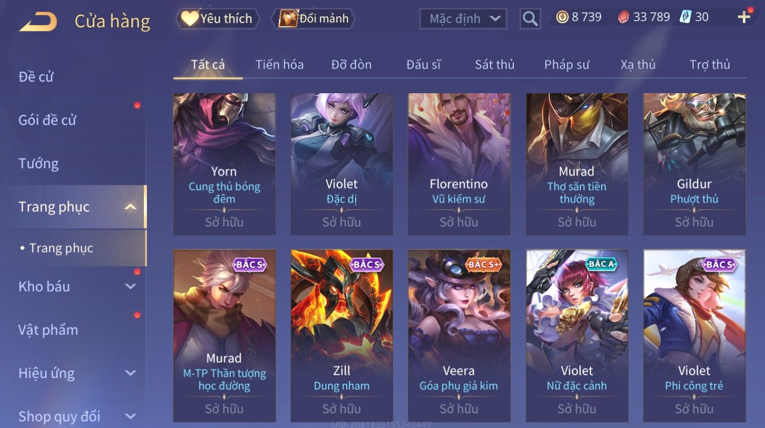The width and height of the screenshot is (765, 428).
Task: Open Đổi mảnh fragment exchange
Action: tap(314, 19)
